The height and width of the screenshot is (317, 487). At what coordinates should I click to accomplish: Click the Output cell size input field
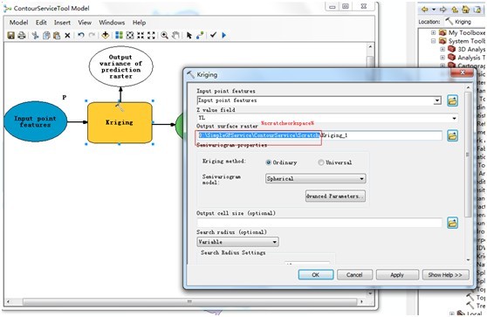point(319,223)
